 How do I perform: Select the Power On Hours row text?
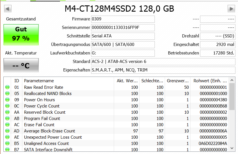click(39, 100)
